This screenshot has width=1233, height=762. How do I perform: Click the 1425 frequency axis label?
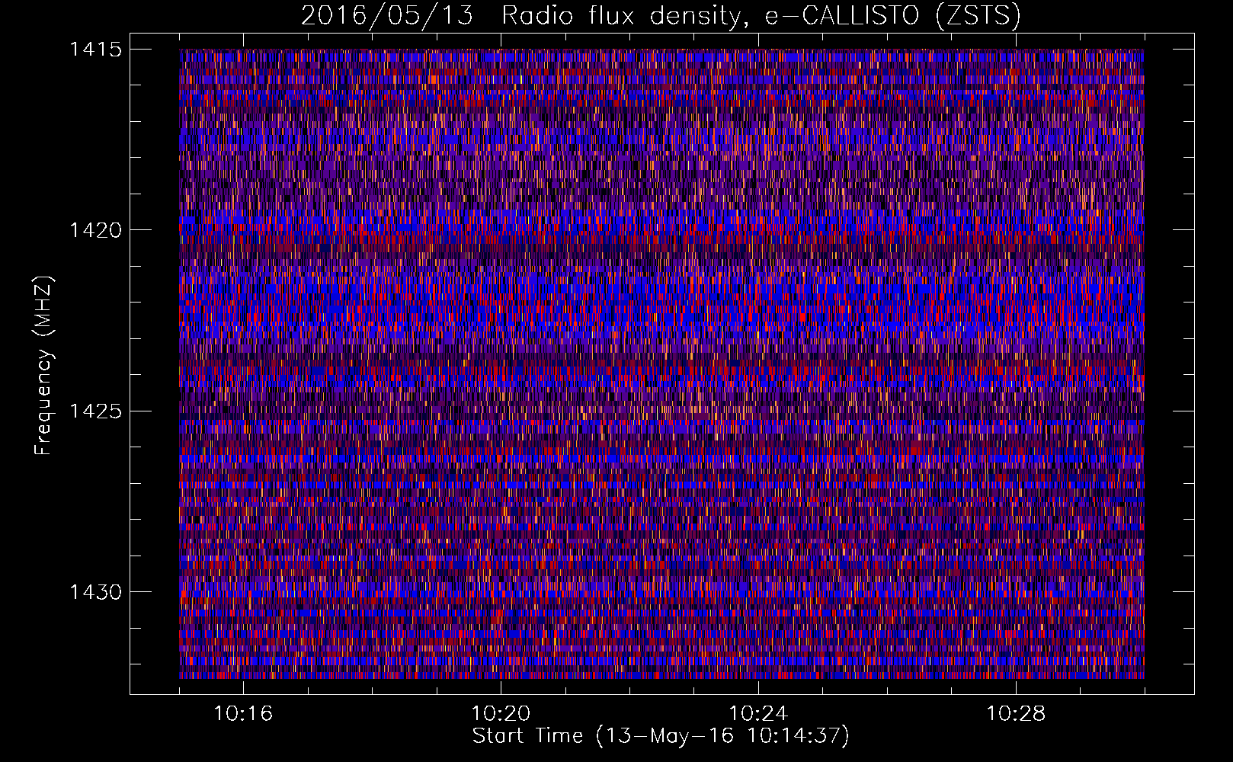point(95,411)
